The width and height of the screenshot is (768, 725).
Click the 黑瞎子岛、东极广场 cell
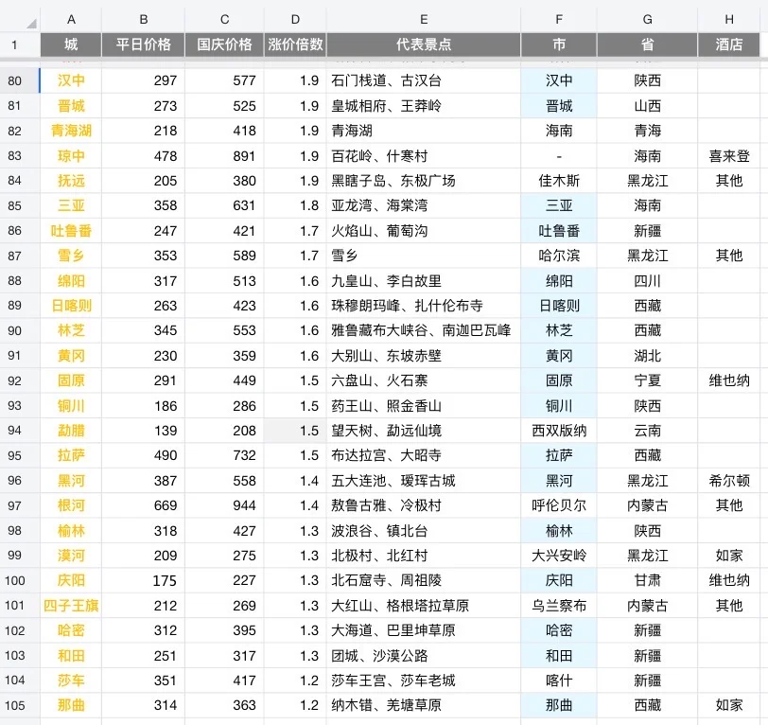tap(424, 181)
